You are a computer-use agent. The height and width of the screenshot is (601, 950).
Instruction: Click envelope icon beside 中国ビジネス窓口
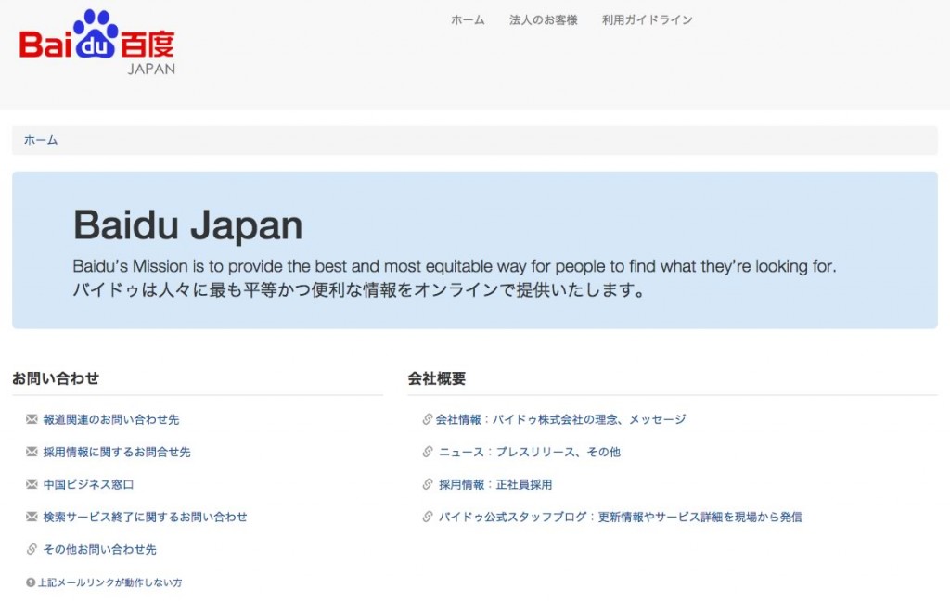click(32, 484)
